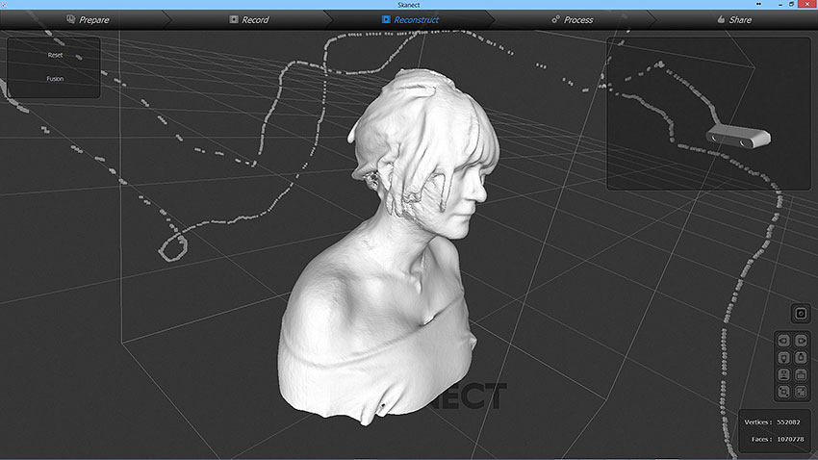Switch to the left-pointing camera view

point(783,341)
